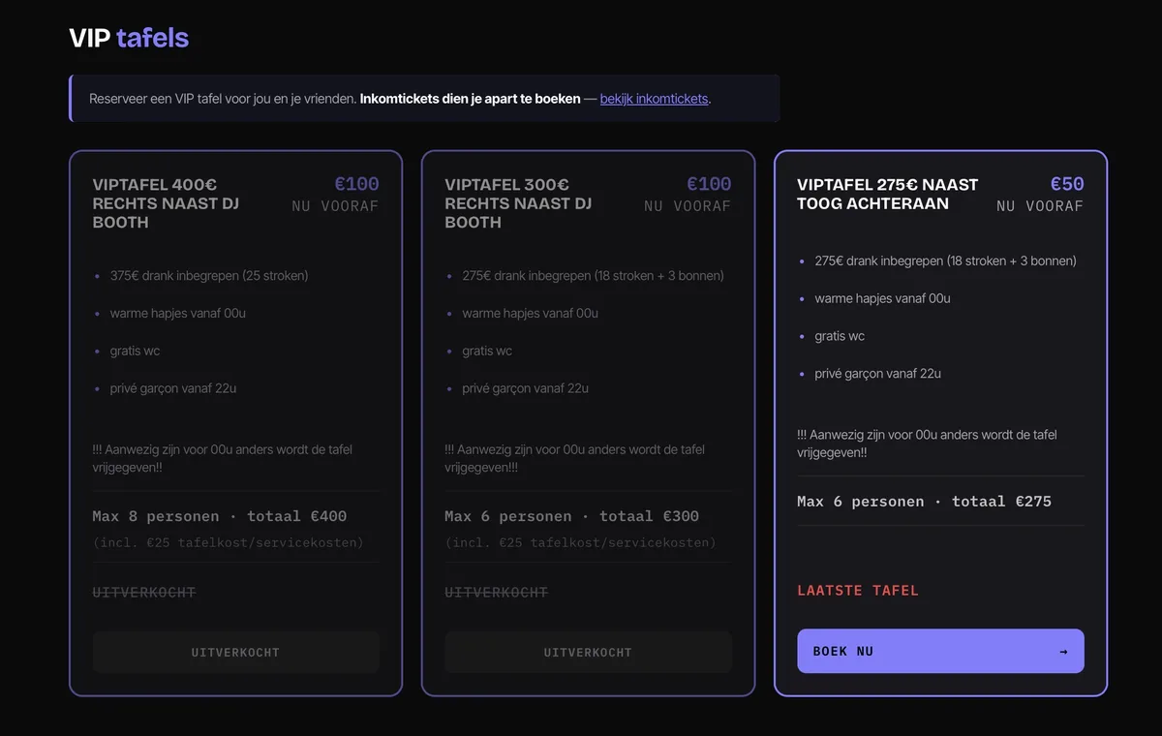The image size is (1162, 736).
Task: Click the arrow icon on Boek Nu button
Action: click(x=1063, y=652)
